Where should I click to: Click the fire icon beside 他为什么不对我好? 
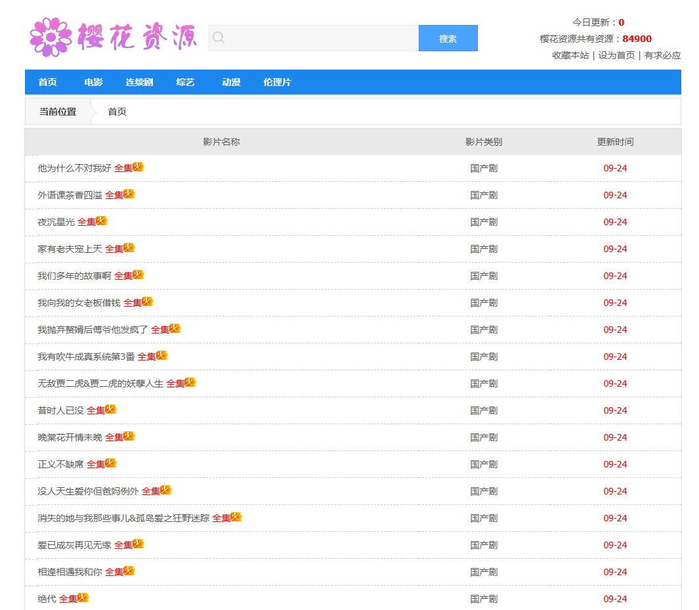click(x=138, y=165)
